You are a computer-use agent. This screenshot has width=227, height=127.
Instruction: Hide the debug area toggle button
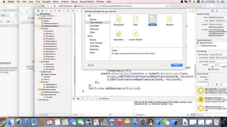tap(74, 98)
